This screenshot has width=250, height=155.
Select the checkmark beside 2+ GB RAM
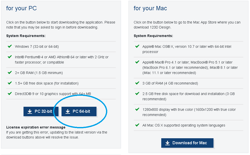pos(10,72)
